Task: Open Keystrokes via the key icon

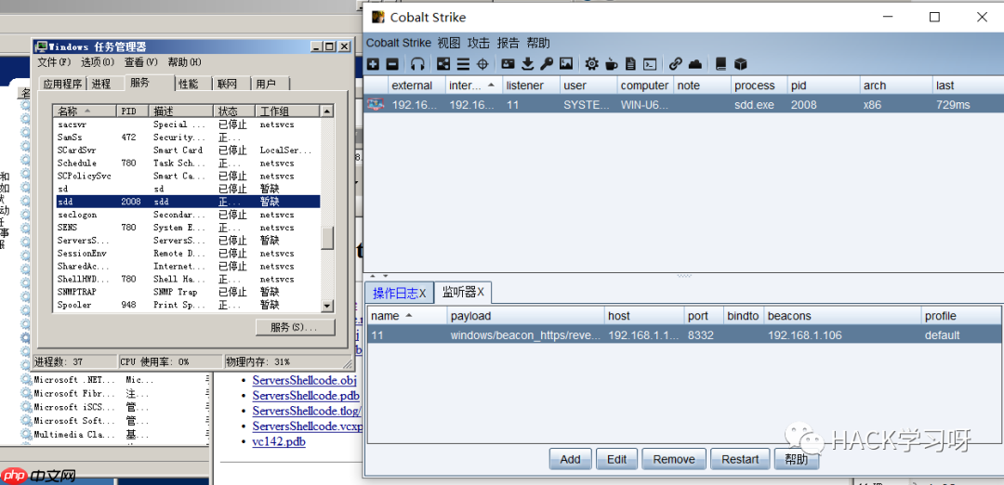Action: [x=547, y=64]
